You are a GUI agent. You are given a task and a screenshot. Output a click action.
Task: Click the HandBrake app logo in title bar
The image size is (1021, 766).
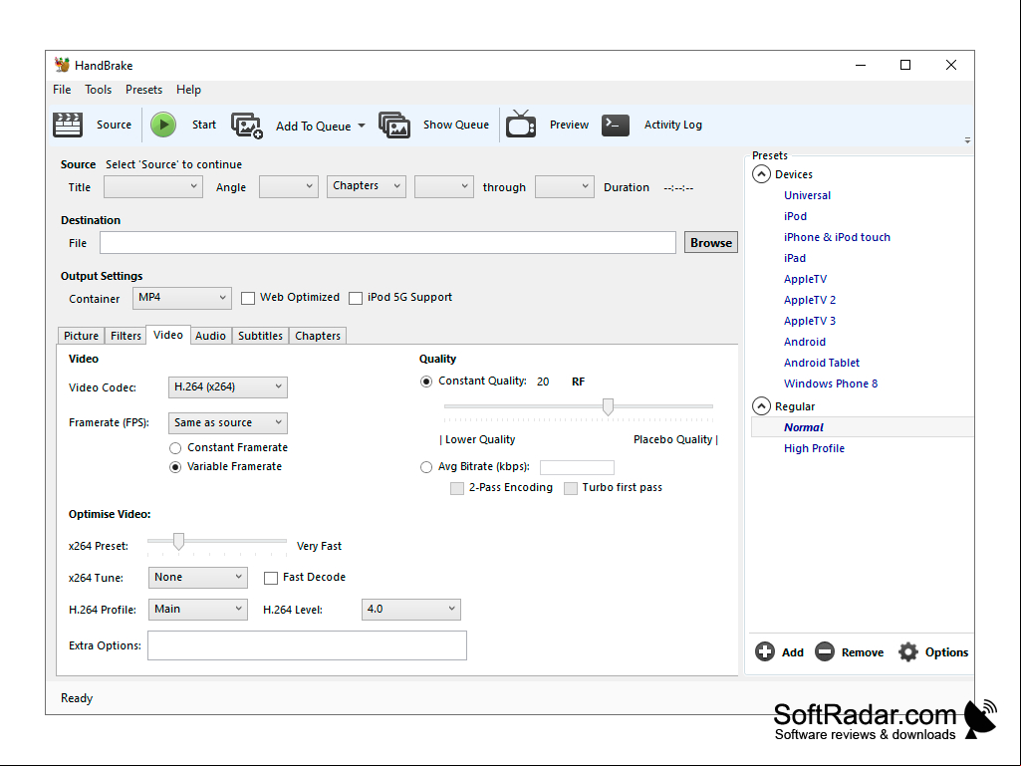[62, 65]
